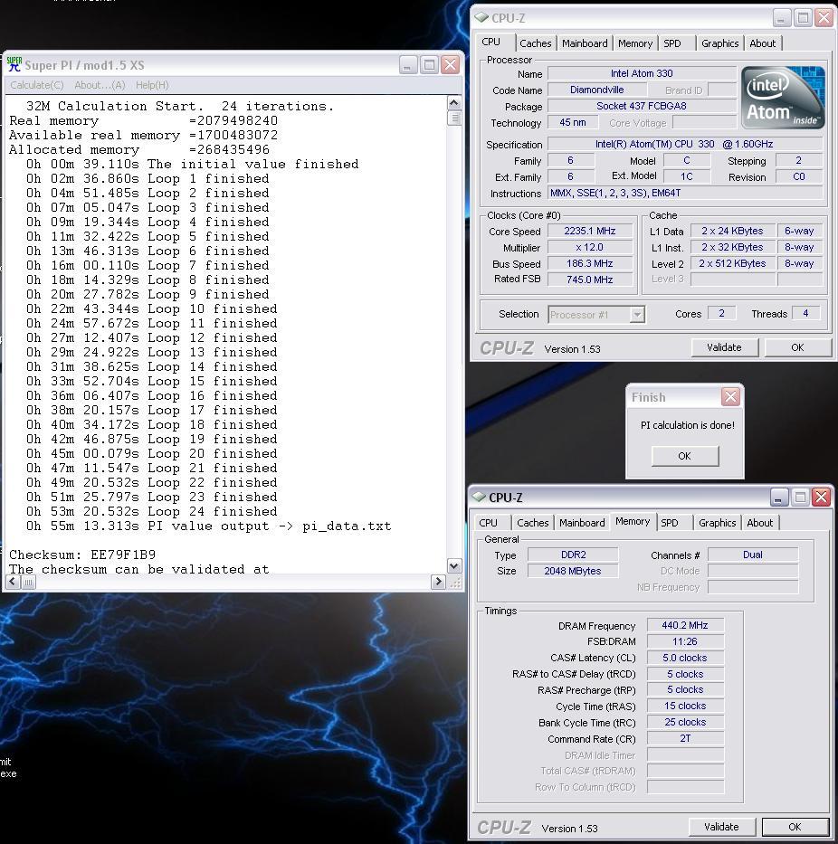Minimize the top CPU-Z window
The image size is (838, 844).
pyautogui.click(x=782, y=18)
